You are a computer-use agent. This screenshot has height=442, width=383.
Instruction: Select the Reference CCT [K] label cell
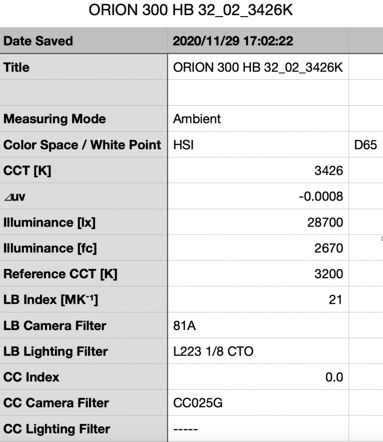[83, 274]
